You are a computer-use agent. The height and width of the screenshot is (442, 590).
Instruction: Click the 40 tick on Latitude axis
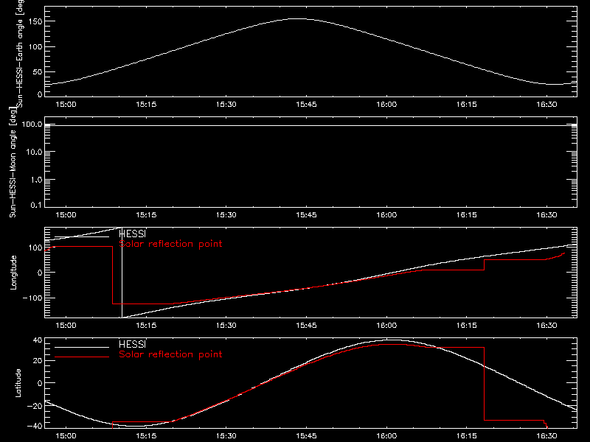click(38, 340)
